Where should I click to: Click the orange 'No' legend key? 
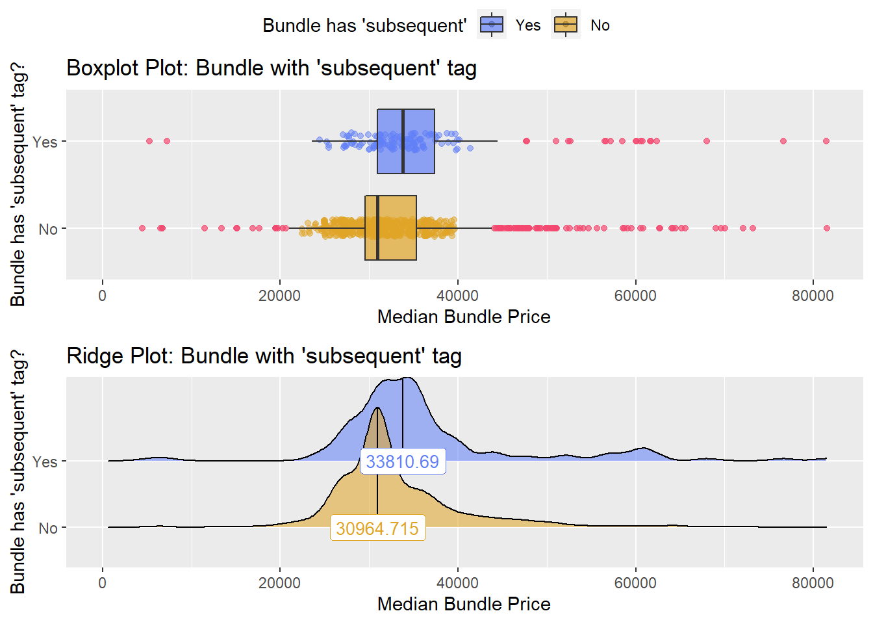566,25
